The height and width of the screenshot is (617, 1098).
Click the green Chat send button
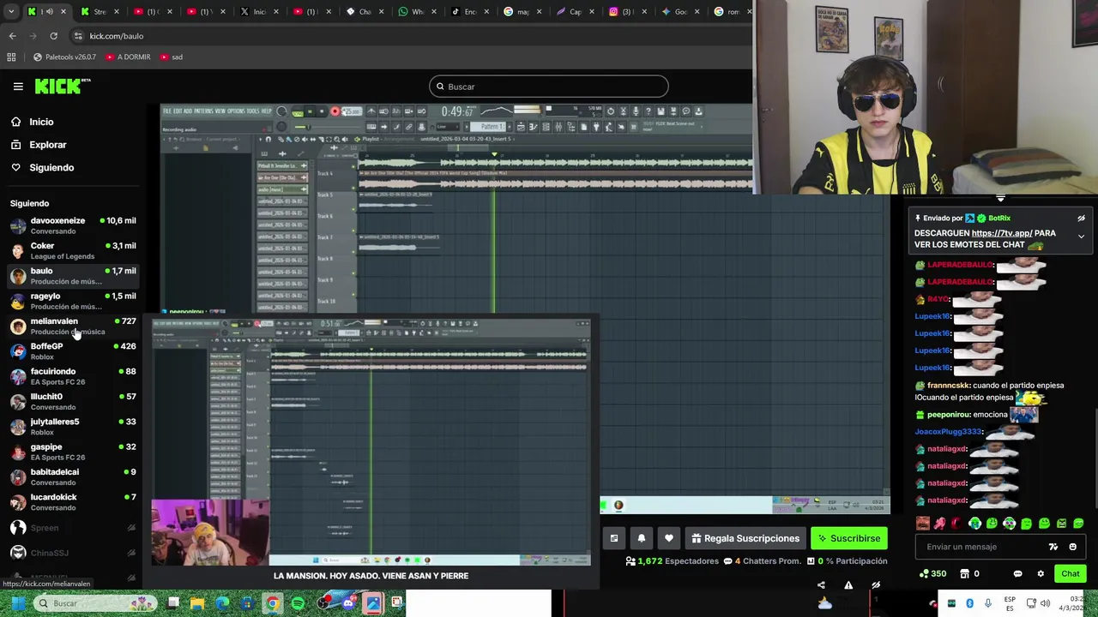(1071, 573)
